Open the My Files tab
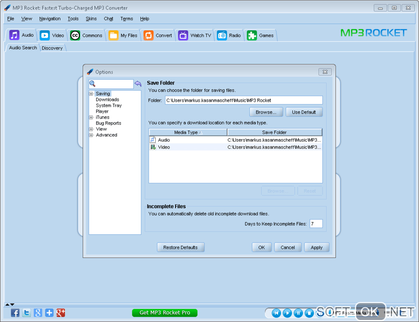 (x=123, y=35)
